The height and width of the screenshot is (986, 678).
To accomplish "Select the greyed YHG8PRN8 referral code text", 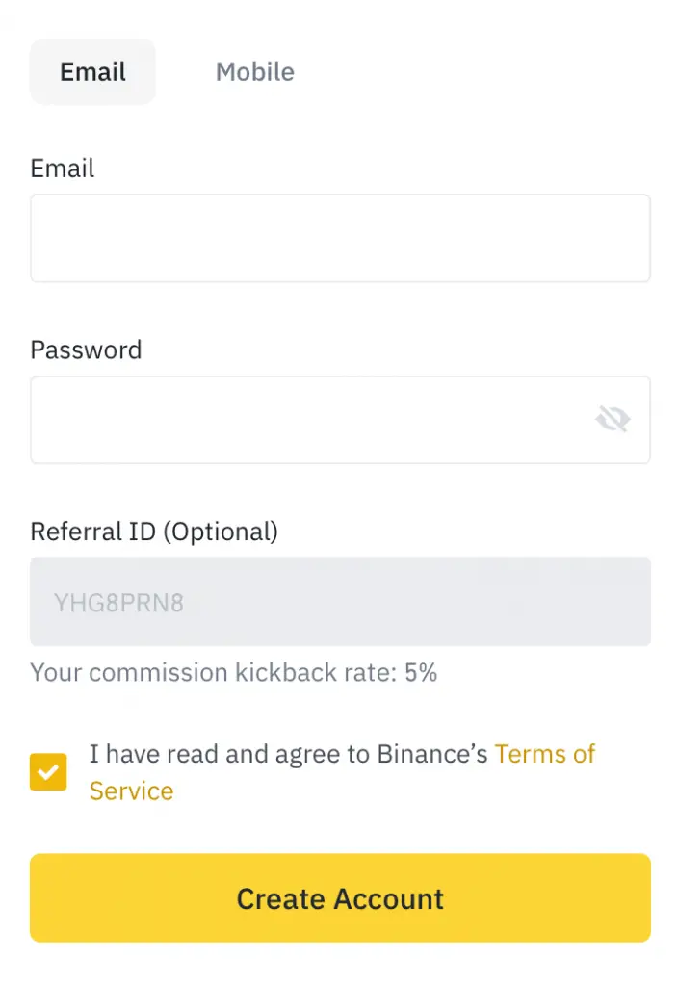I will [118, 603].
